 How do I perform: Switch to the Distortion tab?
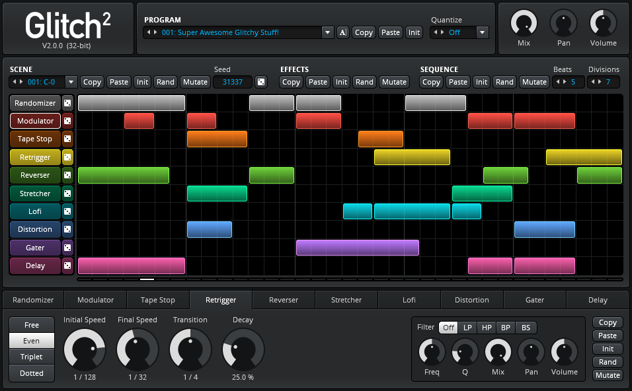pos(472,300)
